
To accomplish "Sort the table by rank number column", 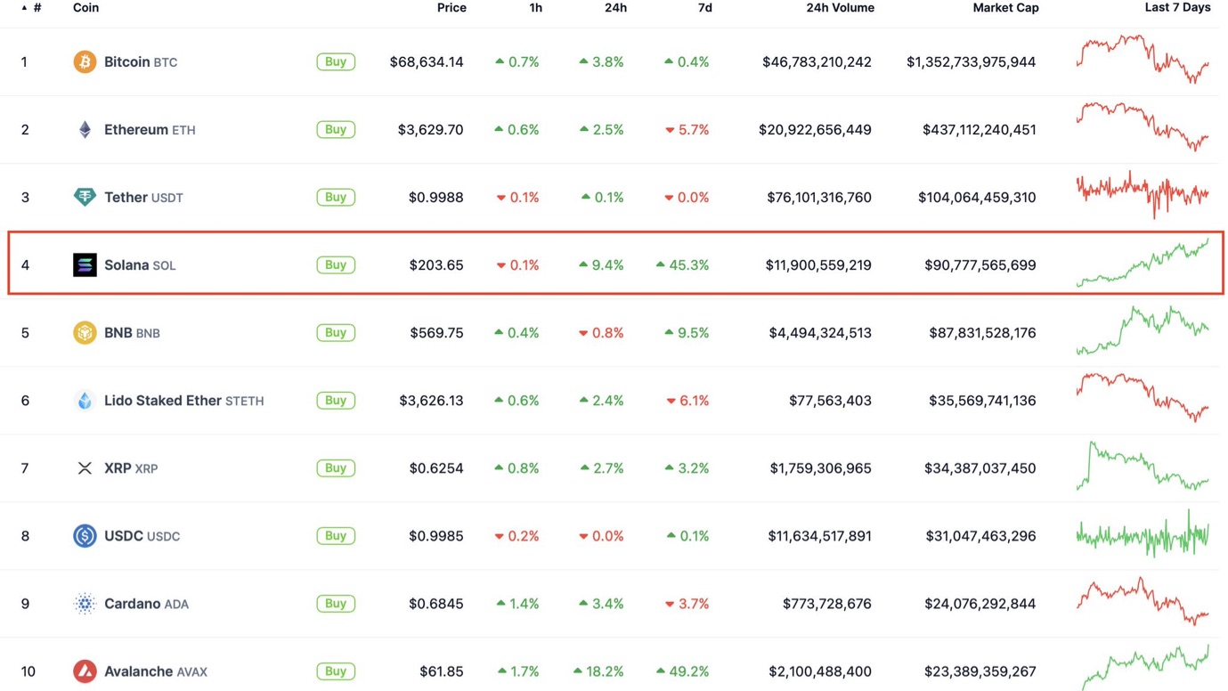I will [x=36, y=8].
